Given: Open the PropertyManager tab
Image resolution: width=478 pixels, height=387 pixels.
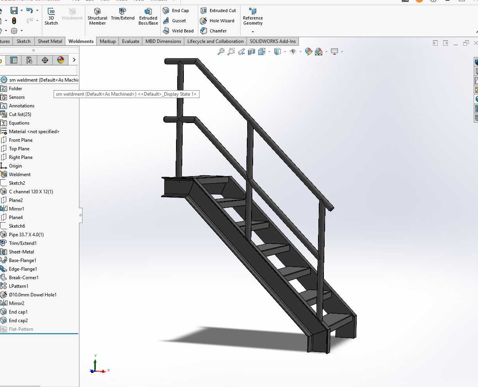Looking at the screenshot, I should pyautogui.click(x=14, y=60).
